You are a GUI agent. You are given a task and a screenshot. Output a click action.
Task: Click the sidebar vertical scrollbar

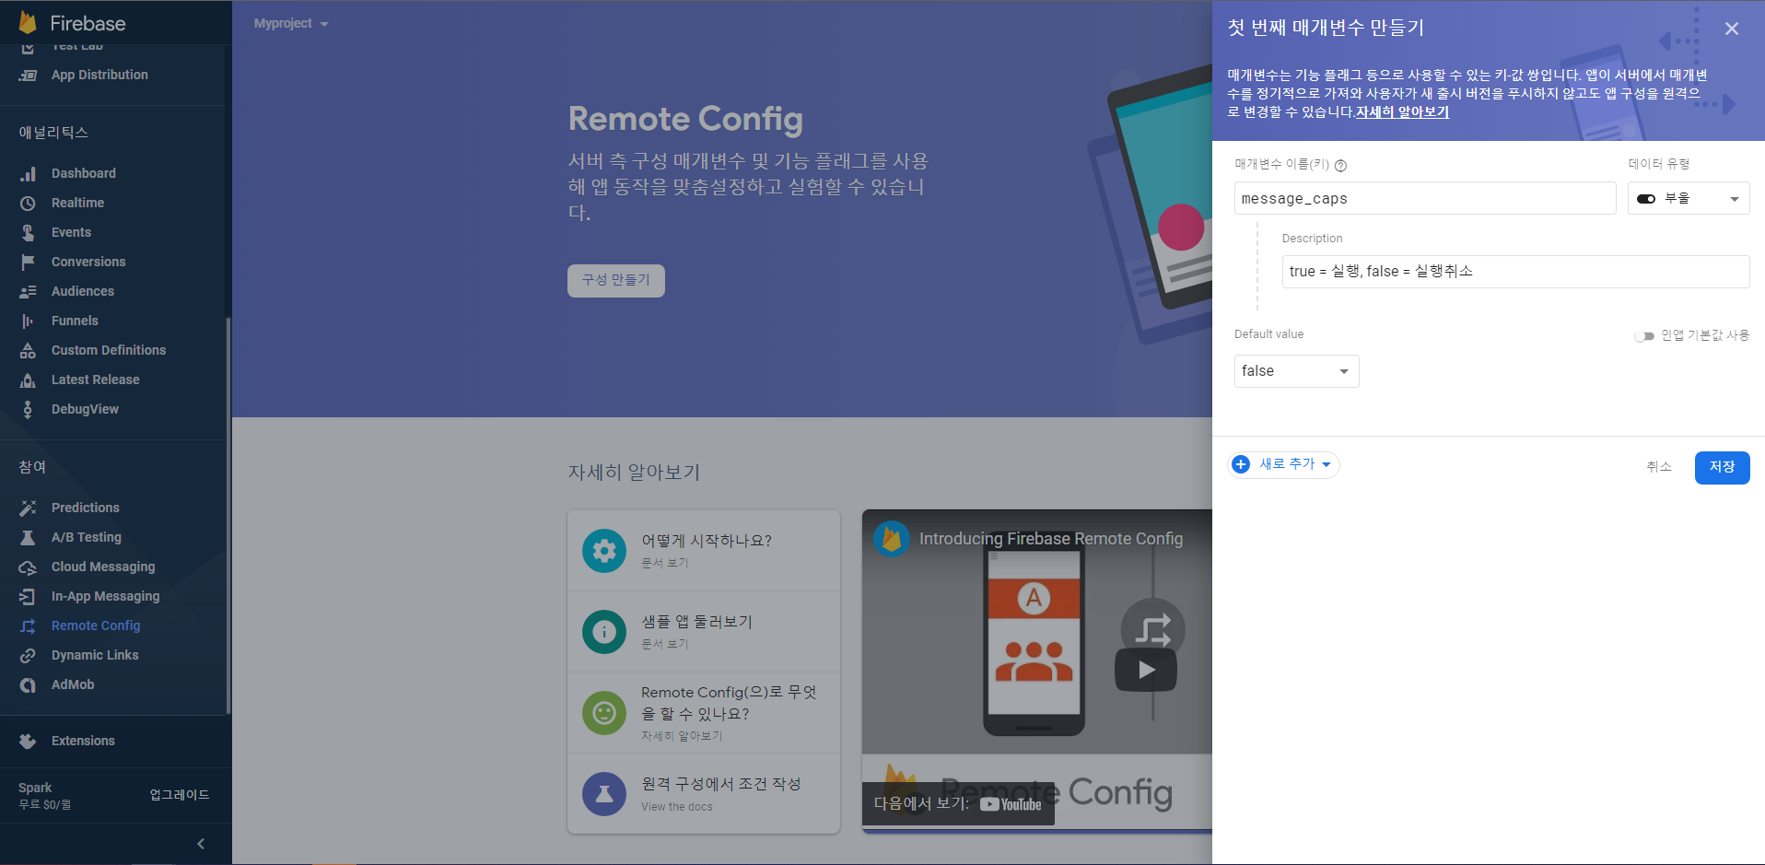pos(228,516)
